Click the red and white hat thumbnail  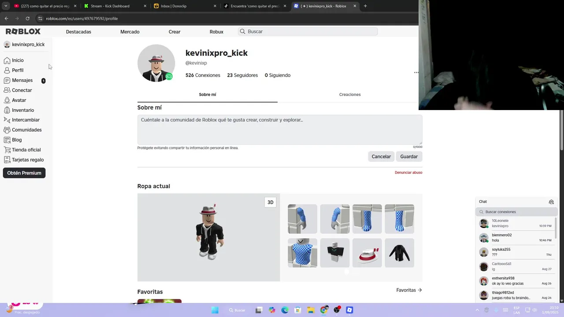[x=367, y=253]
